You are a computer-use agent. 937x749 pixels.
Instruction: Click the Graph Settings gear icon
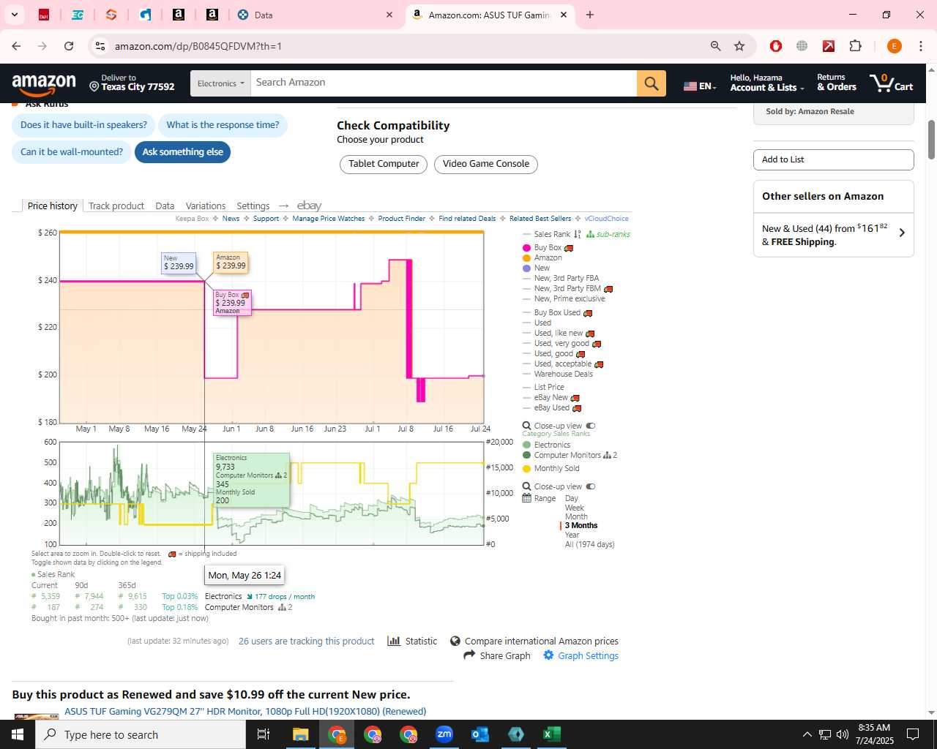click(548, 655)
